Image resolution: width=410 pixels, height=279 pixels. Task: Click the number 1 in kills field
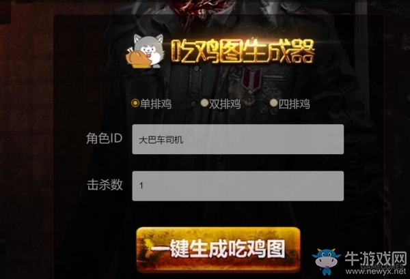[x=141, y=186]
